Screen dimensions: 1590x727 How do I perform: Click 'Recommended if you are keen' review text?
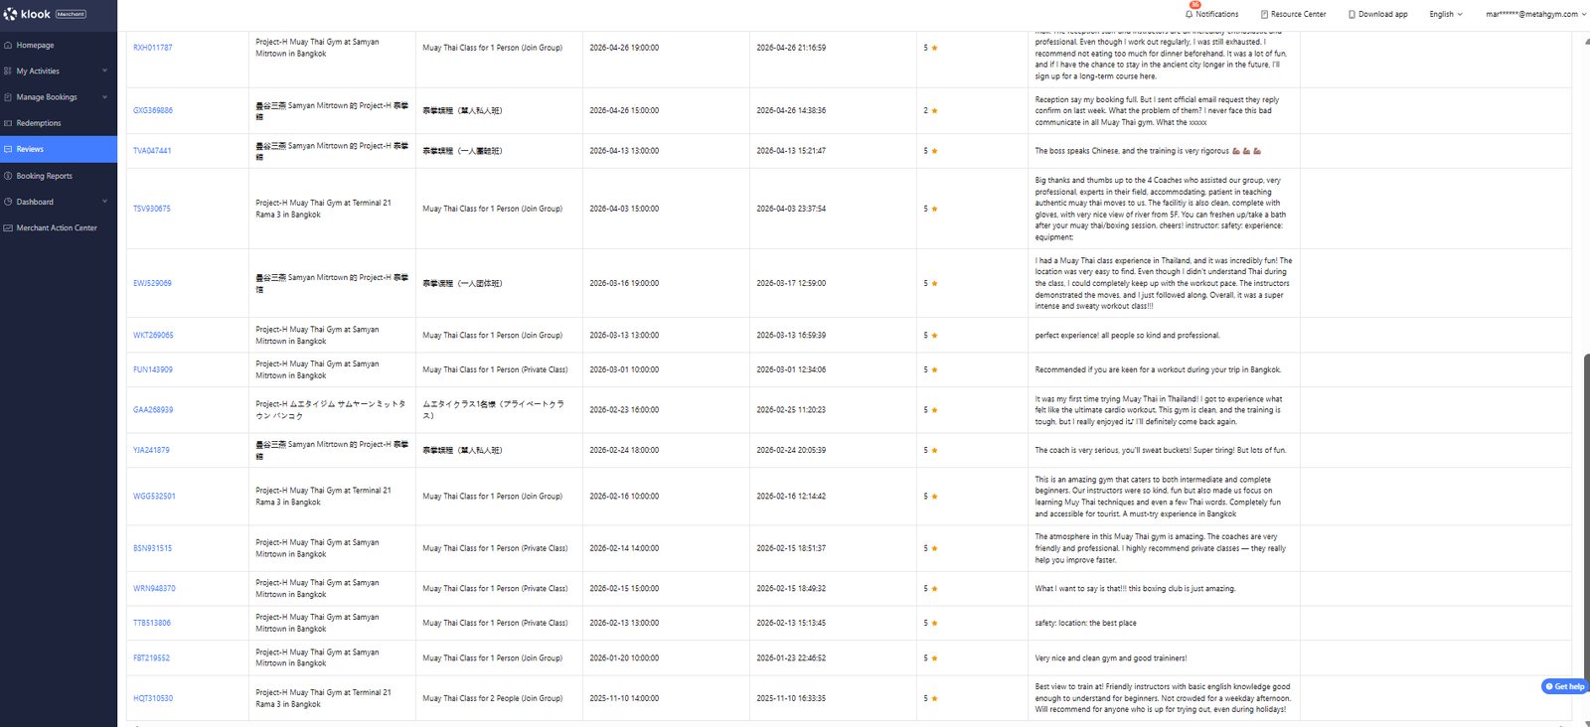point(1158,369)
